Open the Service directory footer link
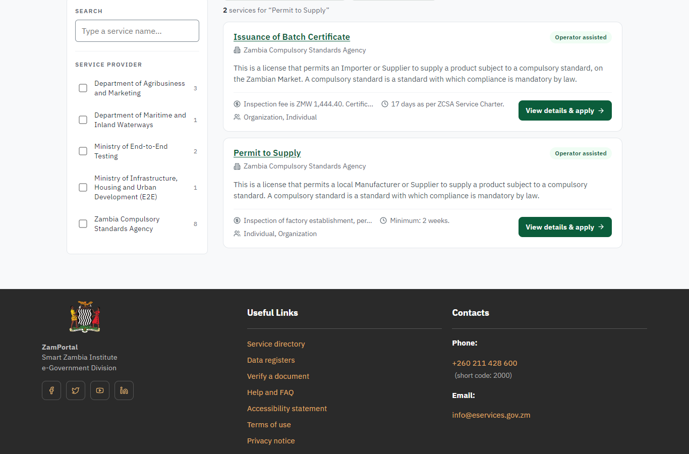689x454 pixels. click(276, 344)
